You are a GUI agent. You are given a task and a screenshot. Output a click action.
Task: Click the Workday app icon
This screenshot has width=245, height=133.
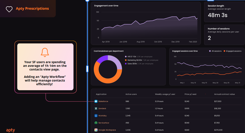[96, 116]
